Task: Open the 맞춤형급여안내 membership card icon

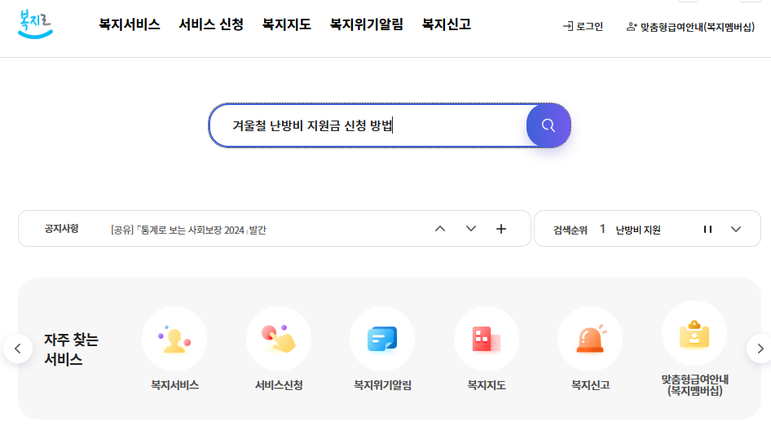Action: click(x=694, y=334)
